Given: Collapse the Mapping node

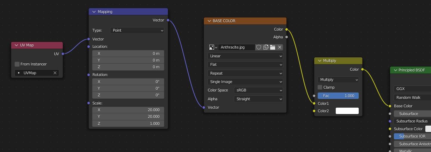Looking at the screenshot, I should tap(94, 12).
